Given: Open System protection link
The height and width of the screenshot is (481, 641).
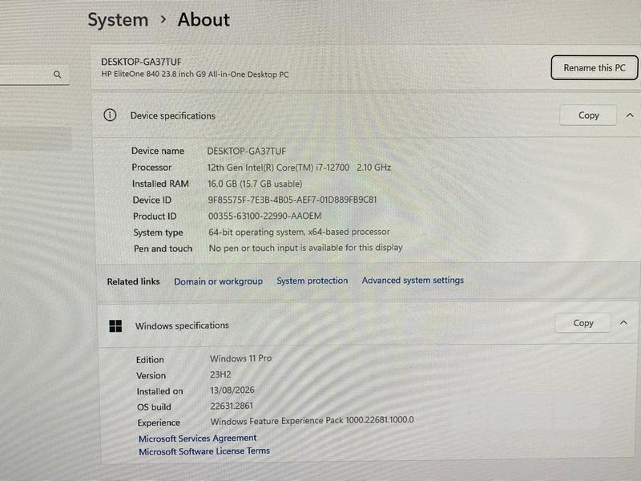Looking at the screenshot, I should [x=312, y=281].
